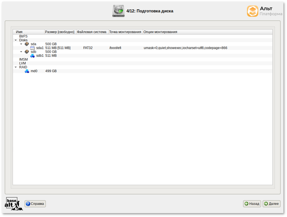
Task: Go back with the Назад button
Action: click(252, 204)
